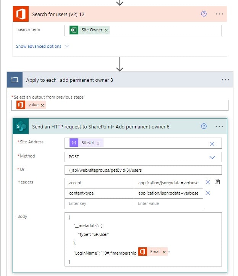Click the Select an output from previous steps field
Viewport: 238px width, 276px height.
[120, 105]
